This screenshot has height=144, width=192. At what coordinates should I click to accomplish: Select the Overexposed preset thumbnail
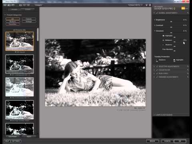(x=20, y=87)
